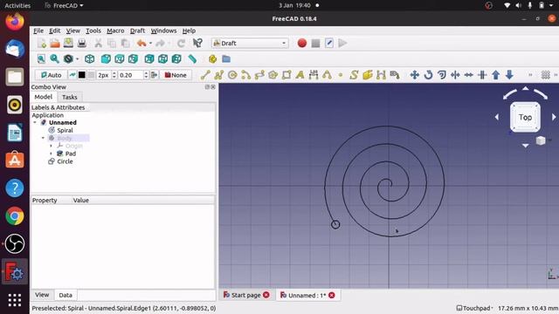Create a new Part (yellow icon)

(213, 59)
